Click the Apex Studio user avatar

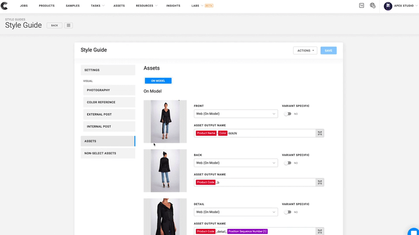point(388,6)
